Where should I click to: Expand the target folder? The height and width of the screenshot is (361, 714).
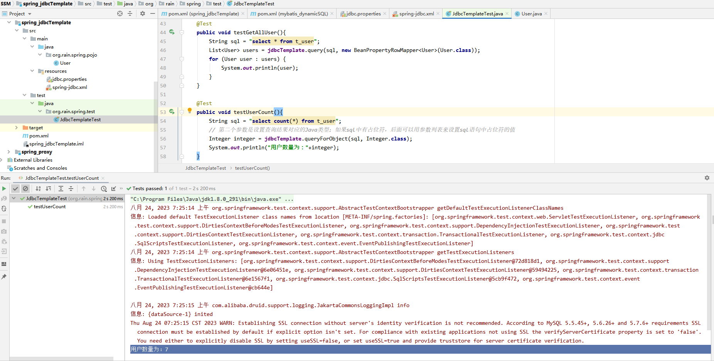[x=17, y=127]
